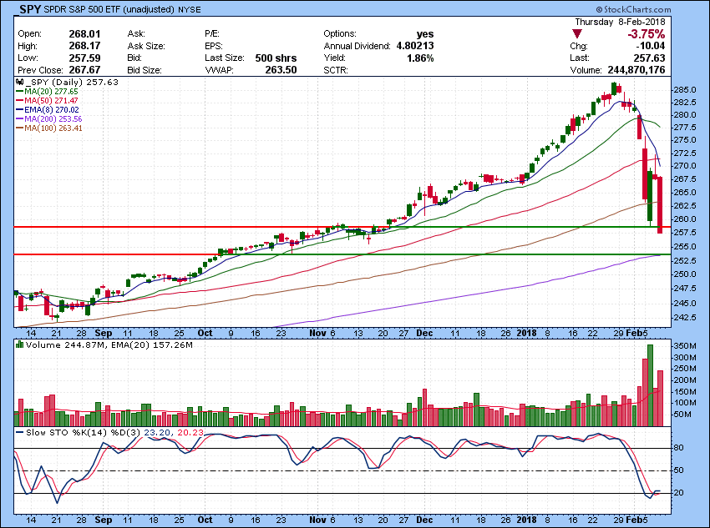The width and height of the screenshot is (710, 528).
Task: Click the VWAP value 263.50
Action: [281, 70]
